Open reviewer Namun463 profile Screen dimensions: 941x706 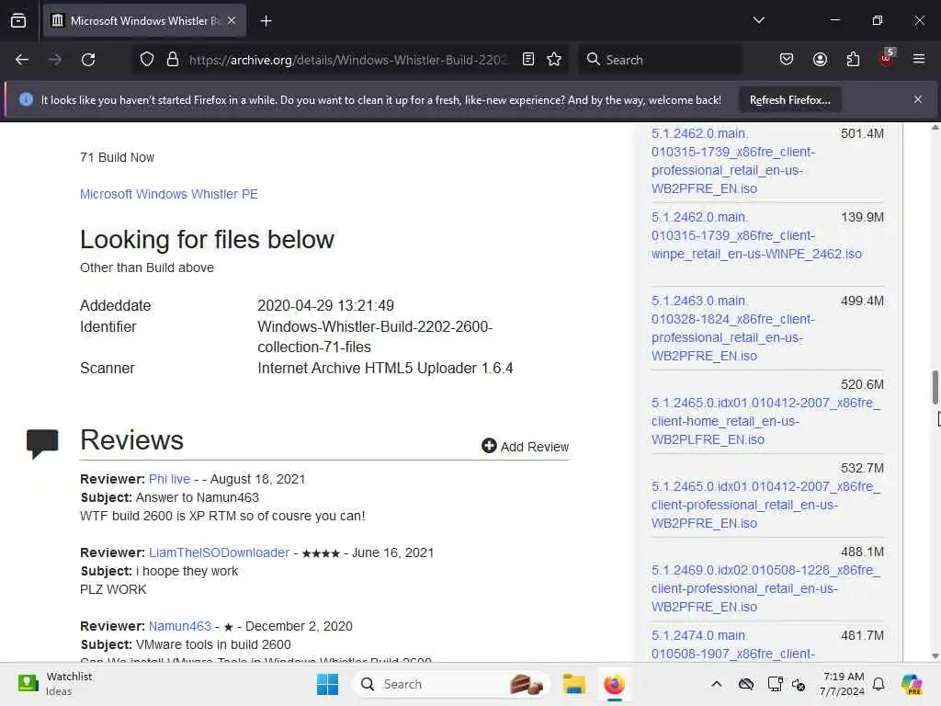pyautogui.click(x=180, y=625)
